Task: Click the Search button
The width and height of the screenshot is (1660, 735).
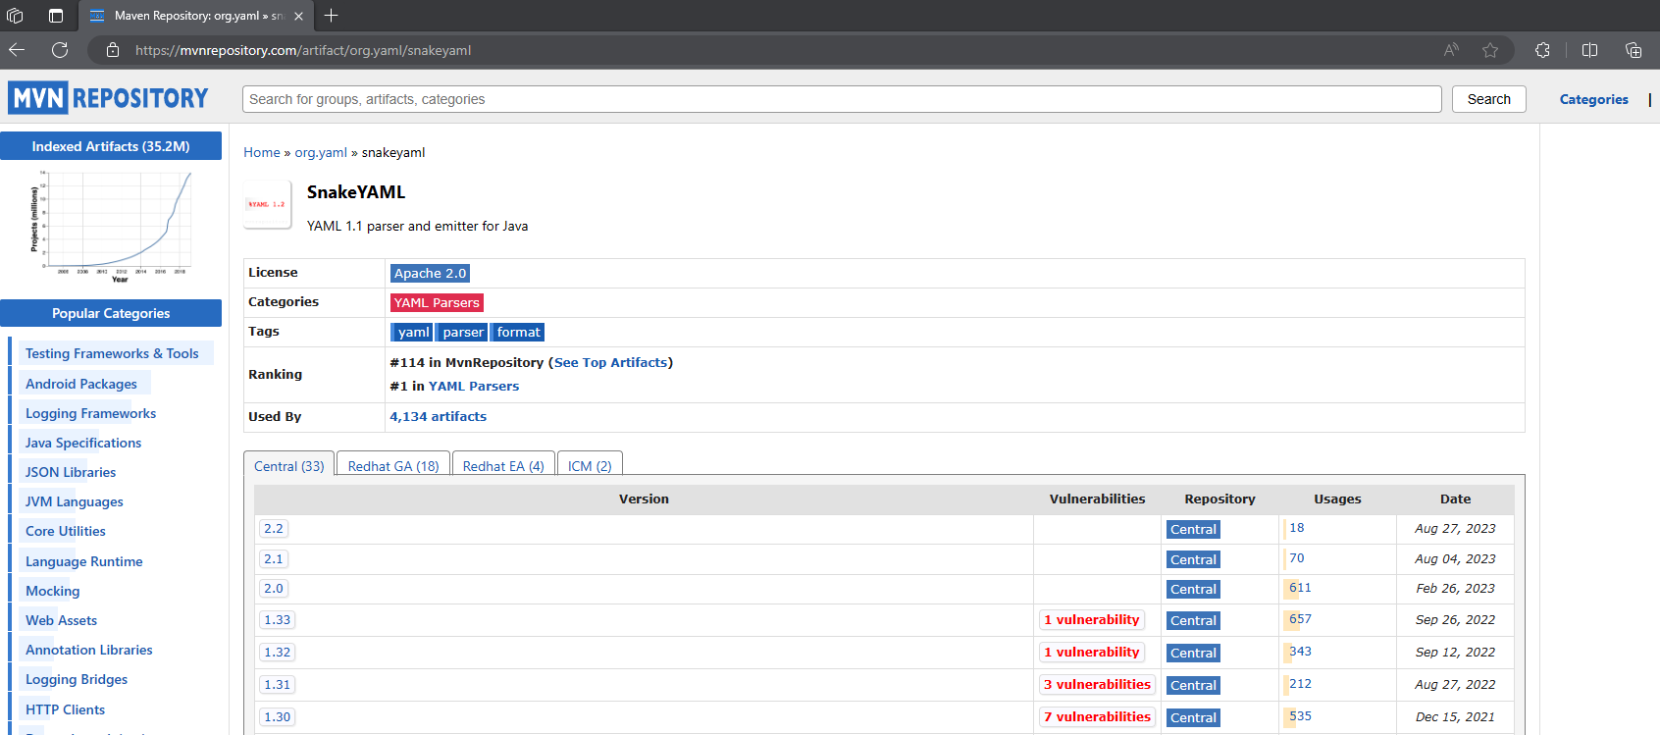Action: [1488, 99]
